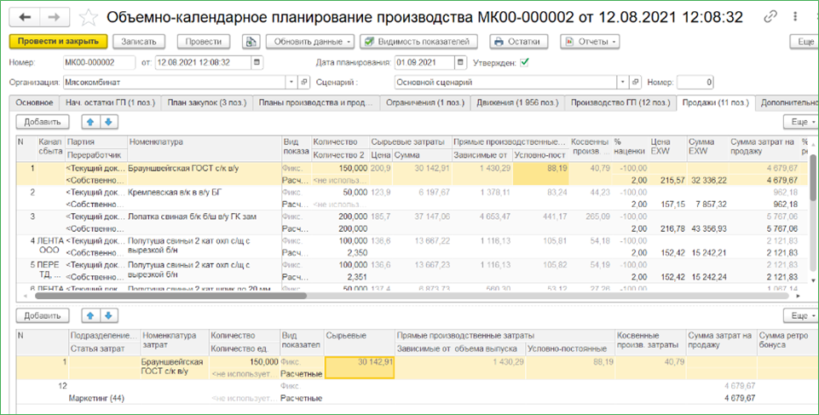Click the ЛЕНТА ООО sales channel cell in row 4
819x415 pixels.
[50, 246]
